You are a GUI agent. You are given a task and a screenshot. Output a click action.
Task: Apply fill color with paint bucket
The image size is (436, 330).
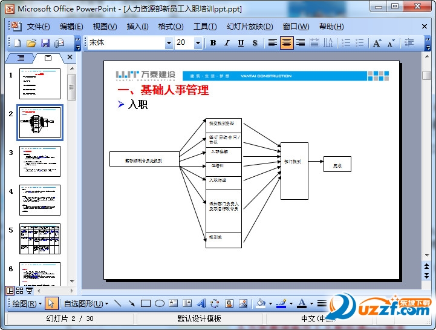coord(261,303)
